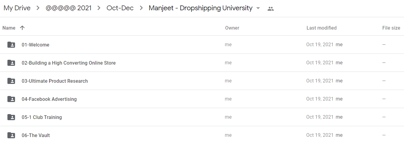Click the shared folder icon for 01-Welcome

tap(11, 45)
